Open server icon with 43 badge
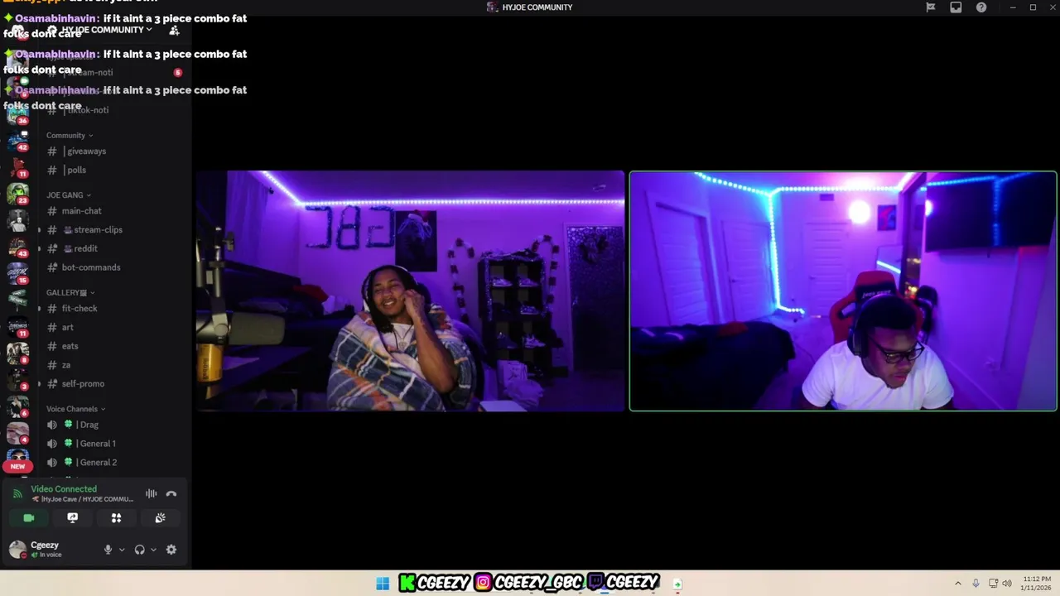The image size is (1060, 596). [x=17, y=247]
